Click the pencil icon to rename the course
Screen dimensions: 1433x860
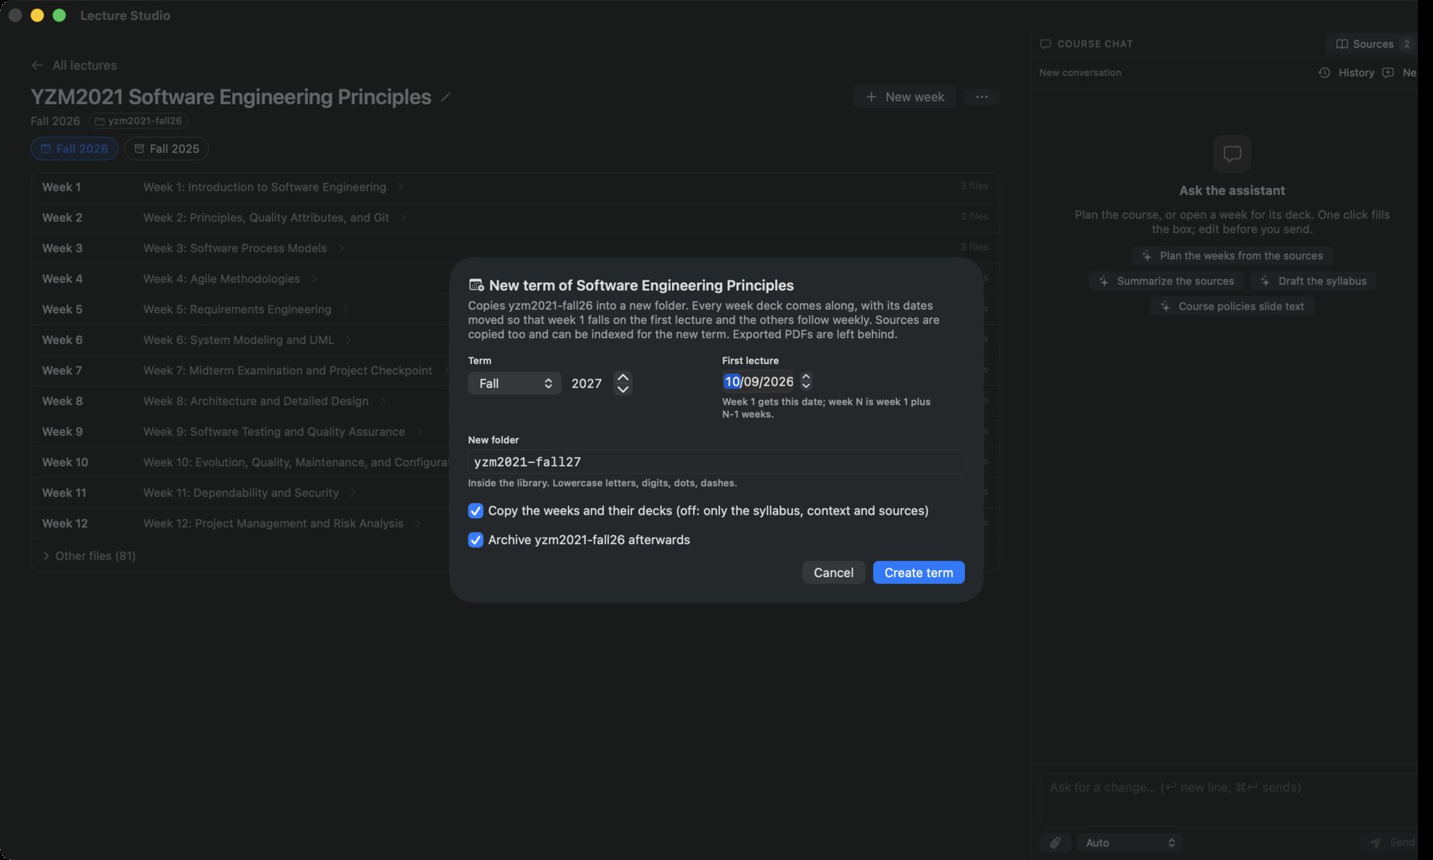tap(446, 97)
